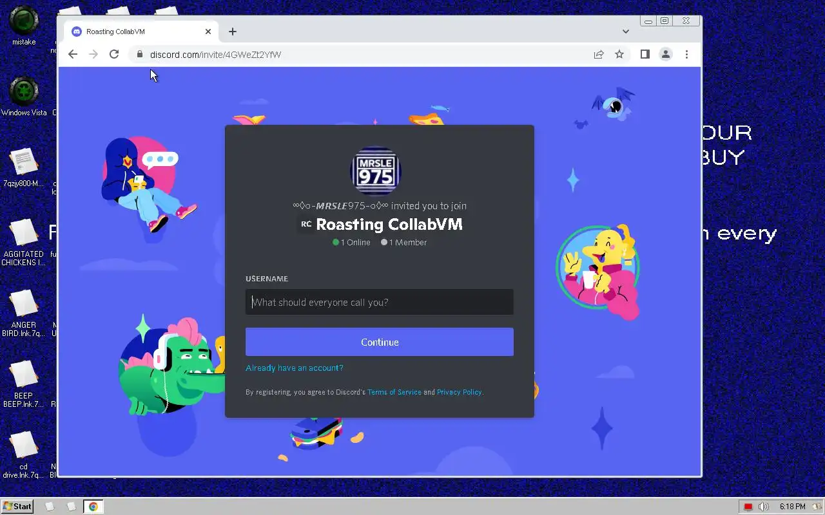Go back to the previous page
This screenshot has height=515, width=825.
click(73, 55)
